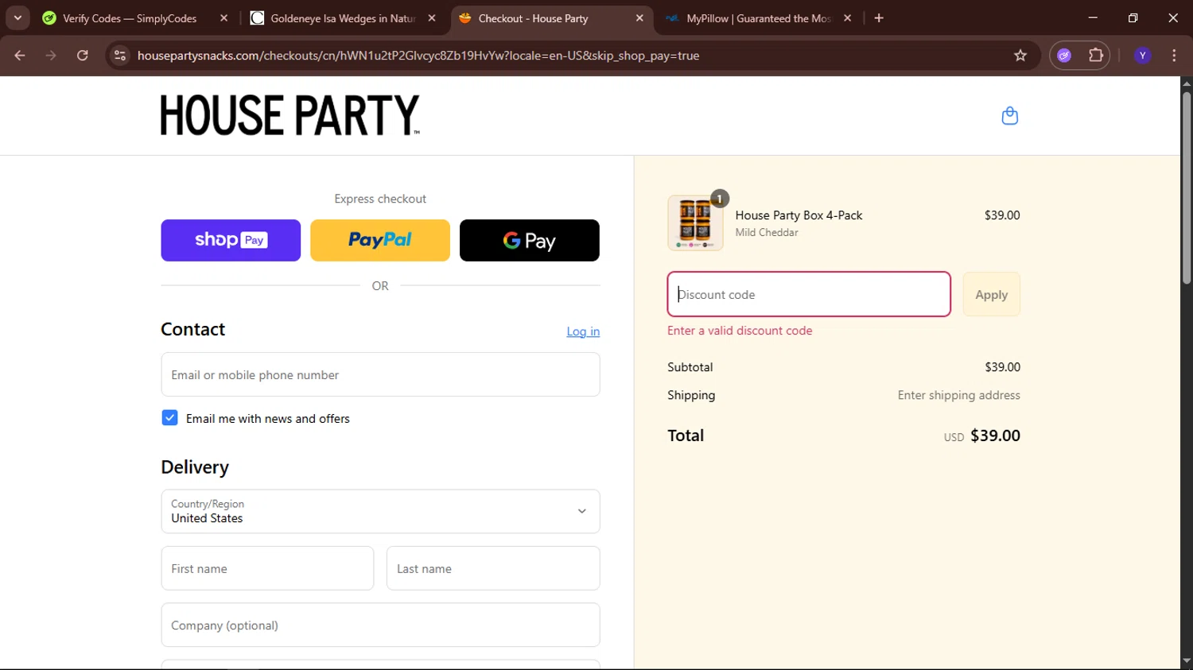Go back with browser back arrow
The height and width of the screenshot is (670, 1193).
pos(20,56)
